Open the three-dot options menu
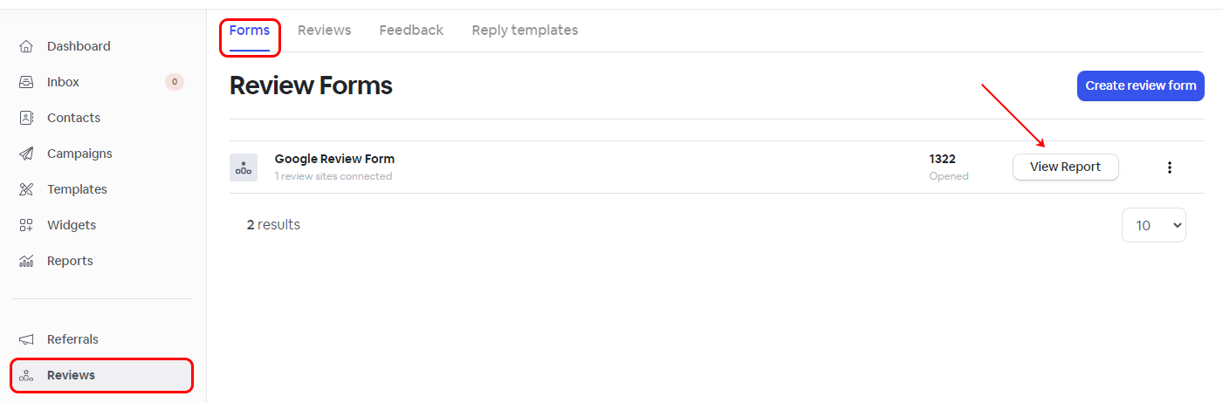1223x403 pixels. [x=1170, y=167]
